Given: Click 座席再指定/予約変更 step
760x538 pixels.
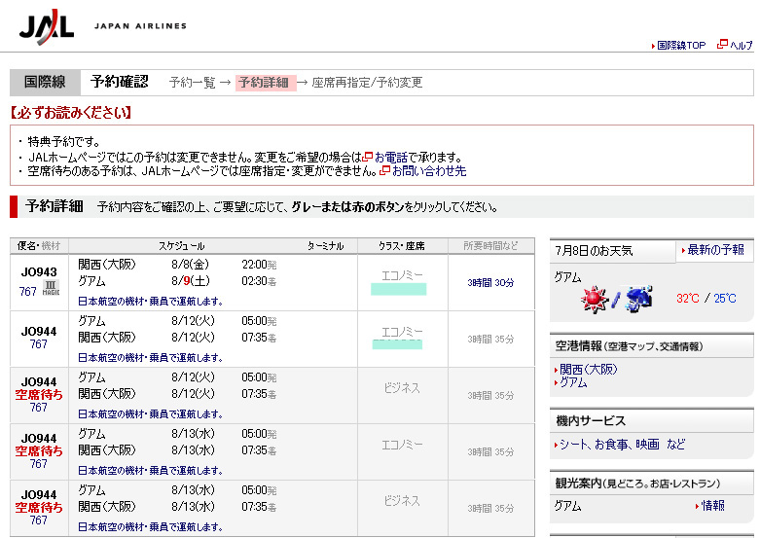Looking at the screenshot, I should click(368, 83).
